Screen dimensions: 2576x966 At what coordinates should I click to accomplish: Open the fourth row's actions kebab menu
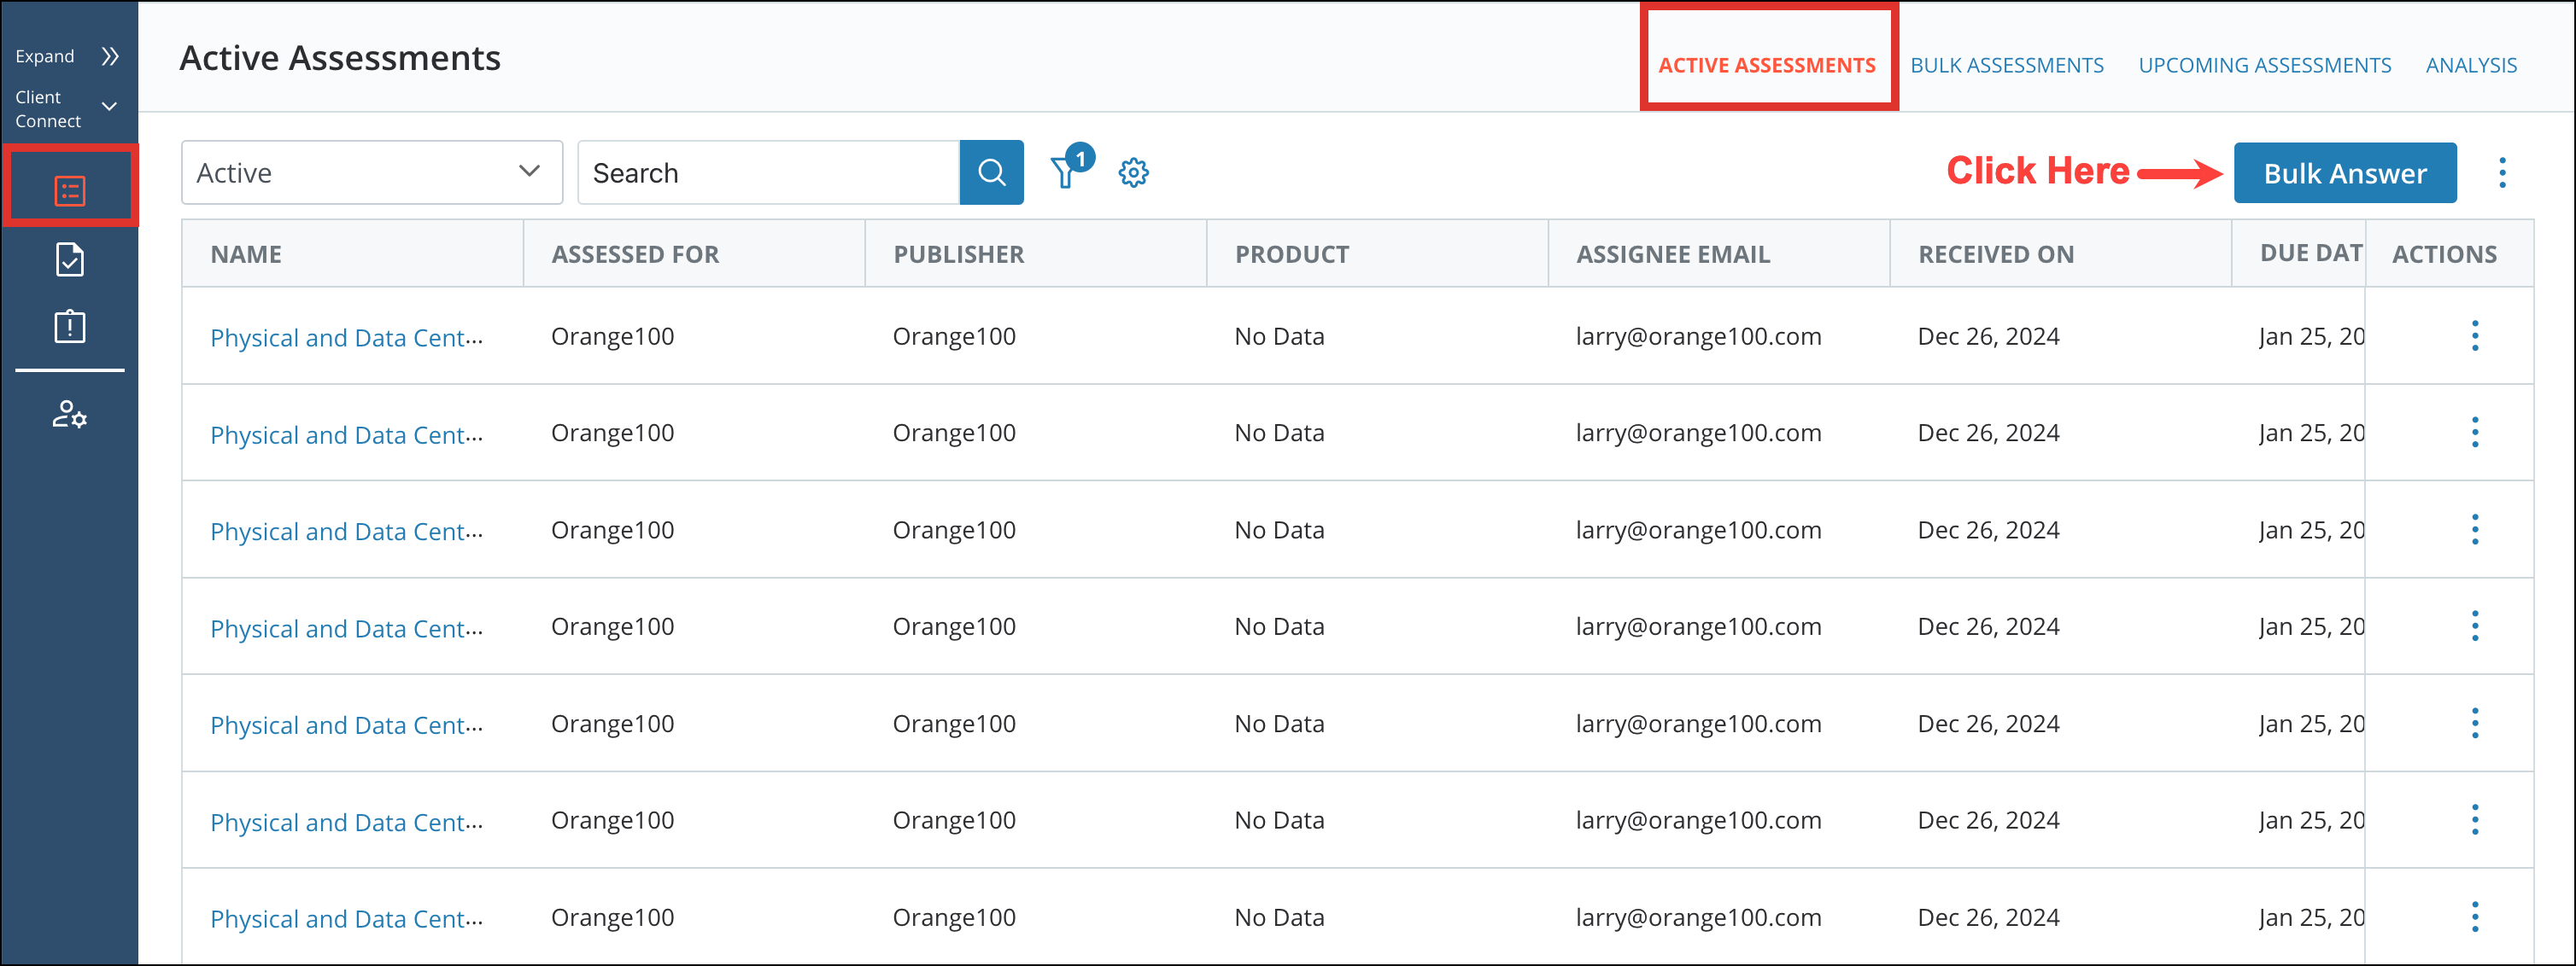pos(2474,626)
